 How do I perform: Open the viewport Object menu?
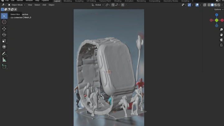tap(51, 5)
